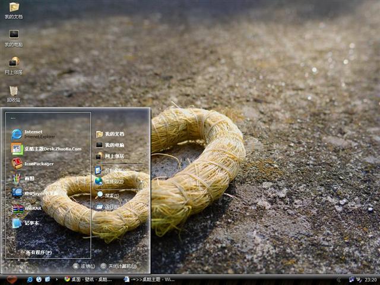This screenshot has width=380, height=285.
Task: Launch Internet Explorer from the start menu
Action: tap(33, 134)
